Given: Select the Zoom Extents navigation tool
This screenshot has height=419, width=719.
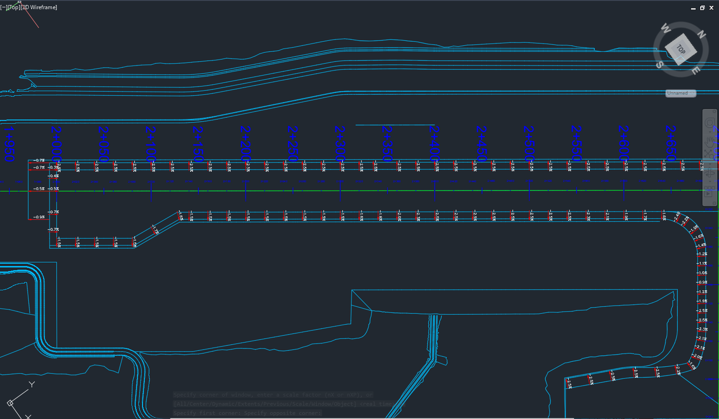Looking at the screenshot, I should [709, 153].
